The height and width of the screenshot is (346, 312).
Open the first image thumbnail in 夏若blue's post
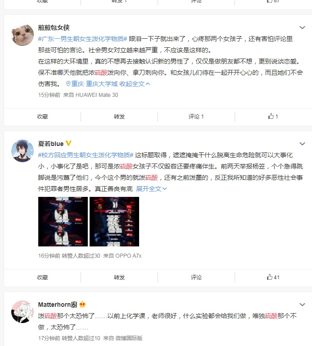pos(63,222)
